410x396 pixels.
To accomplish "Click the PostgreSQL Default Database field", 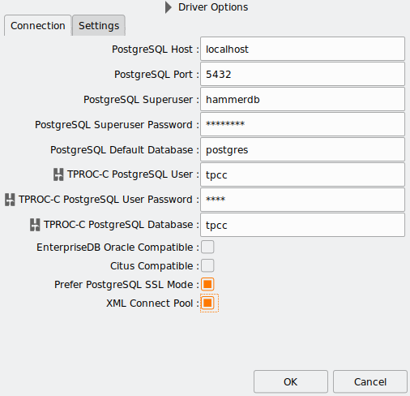I will tap(302, 149).
